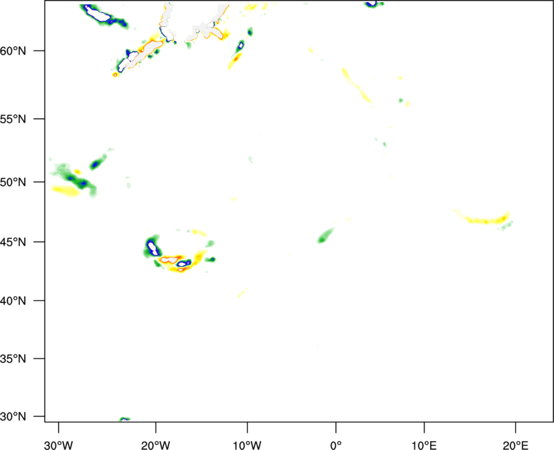Click the 45°N latitude label
The image size is (554, 450).
click(x=13, y=242)
